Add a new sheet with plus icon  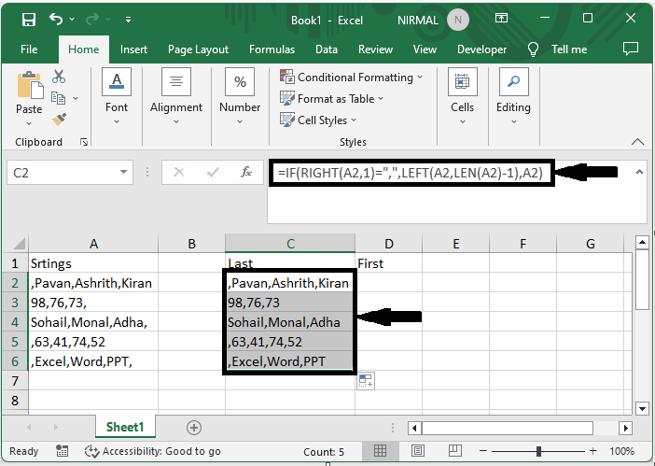pyautogui.click(x=194, y=427)
